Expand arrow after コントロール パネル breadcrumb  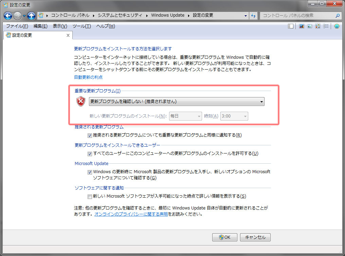pyautogui.click(x=93, y=16)
